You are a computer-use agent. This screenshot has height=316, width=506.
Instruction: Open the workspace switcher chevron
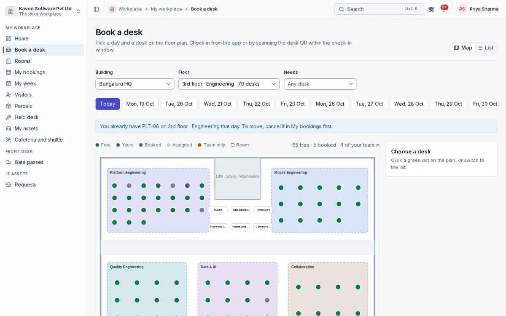(78, 11)
